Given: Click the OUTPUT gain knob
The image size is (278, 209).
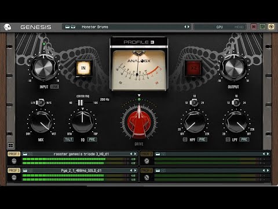Looking at the screenshot, I should click(x=234, y=67).
